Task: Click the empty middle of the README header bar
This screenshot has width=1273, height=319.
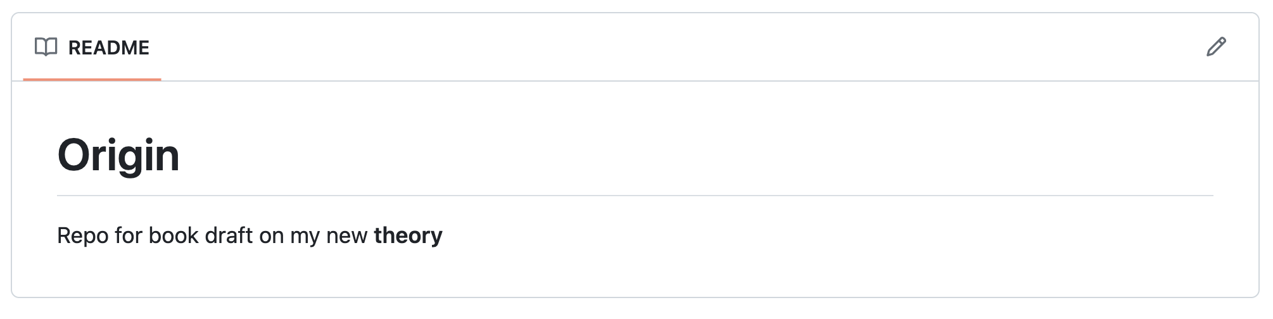Action: click(633, 47)
